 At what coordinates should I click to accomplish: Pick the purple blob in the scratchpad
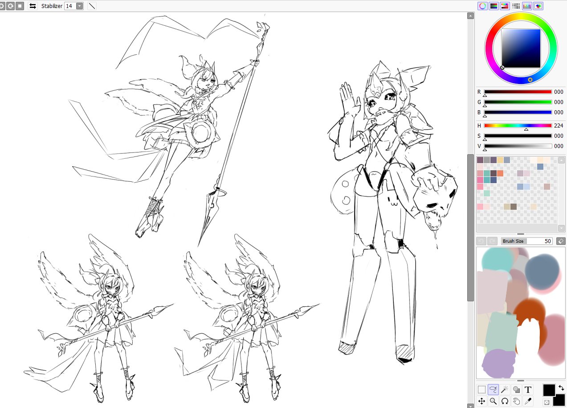click(498, 364)
